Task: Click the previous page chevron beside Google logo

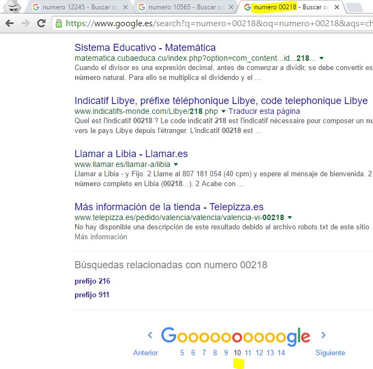Action: point(150,335)
